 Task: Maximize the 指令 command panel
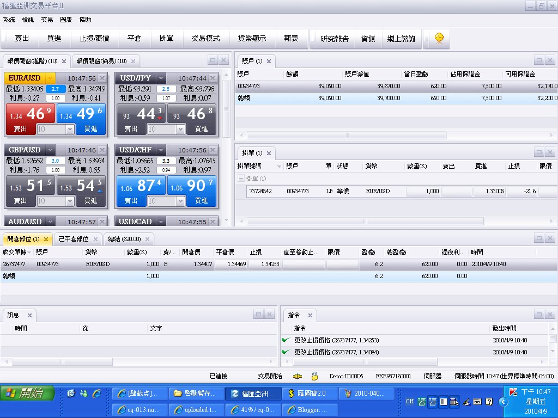(539, 315)
